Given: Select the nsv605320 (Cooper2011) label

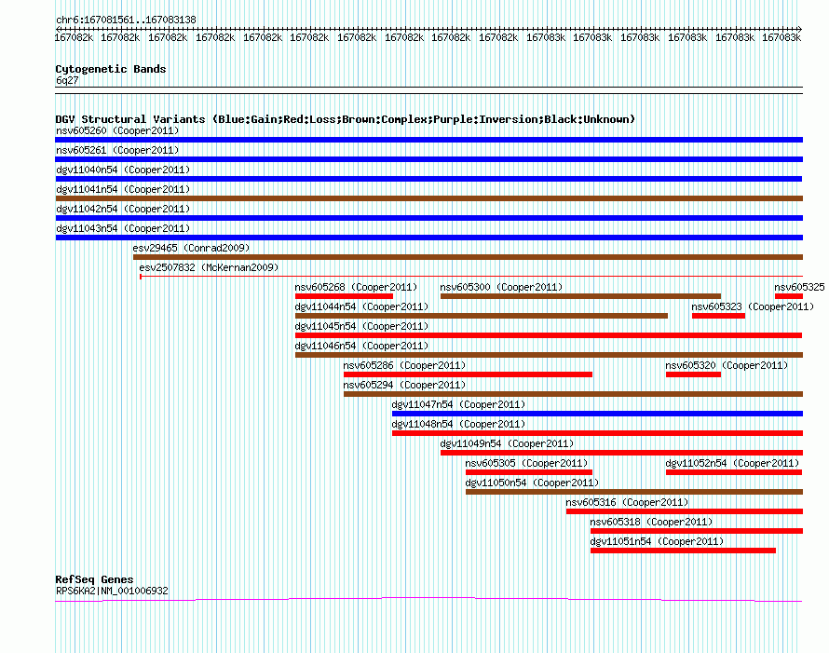Looking at the screenshot, I should point(727,365).
